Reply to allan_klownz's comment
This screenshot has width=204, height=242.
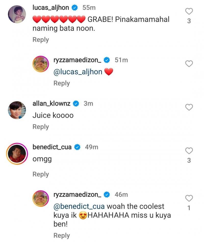point(41,127)
